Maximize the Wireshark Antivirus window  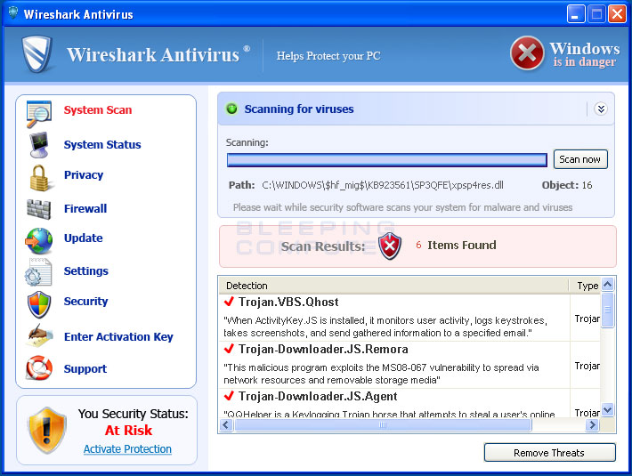(596, 14)
